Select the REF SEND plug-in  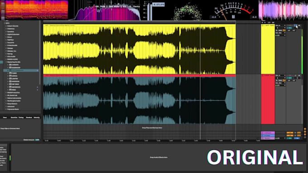15,84
